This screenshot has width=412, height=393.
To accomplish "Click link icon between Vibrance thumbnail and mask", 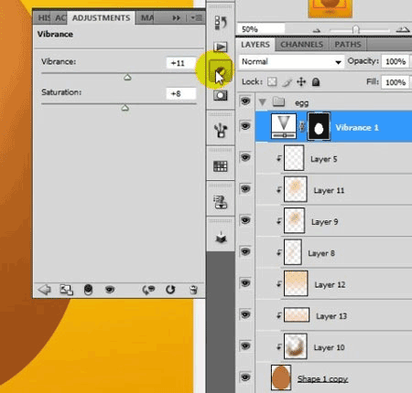I will 302,126.
